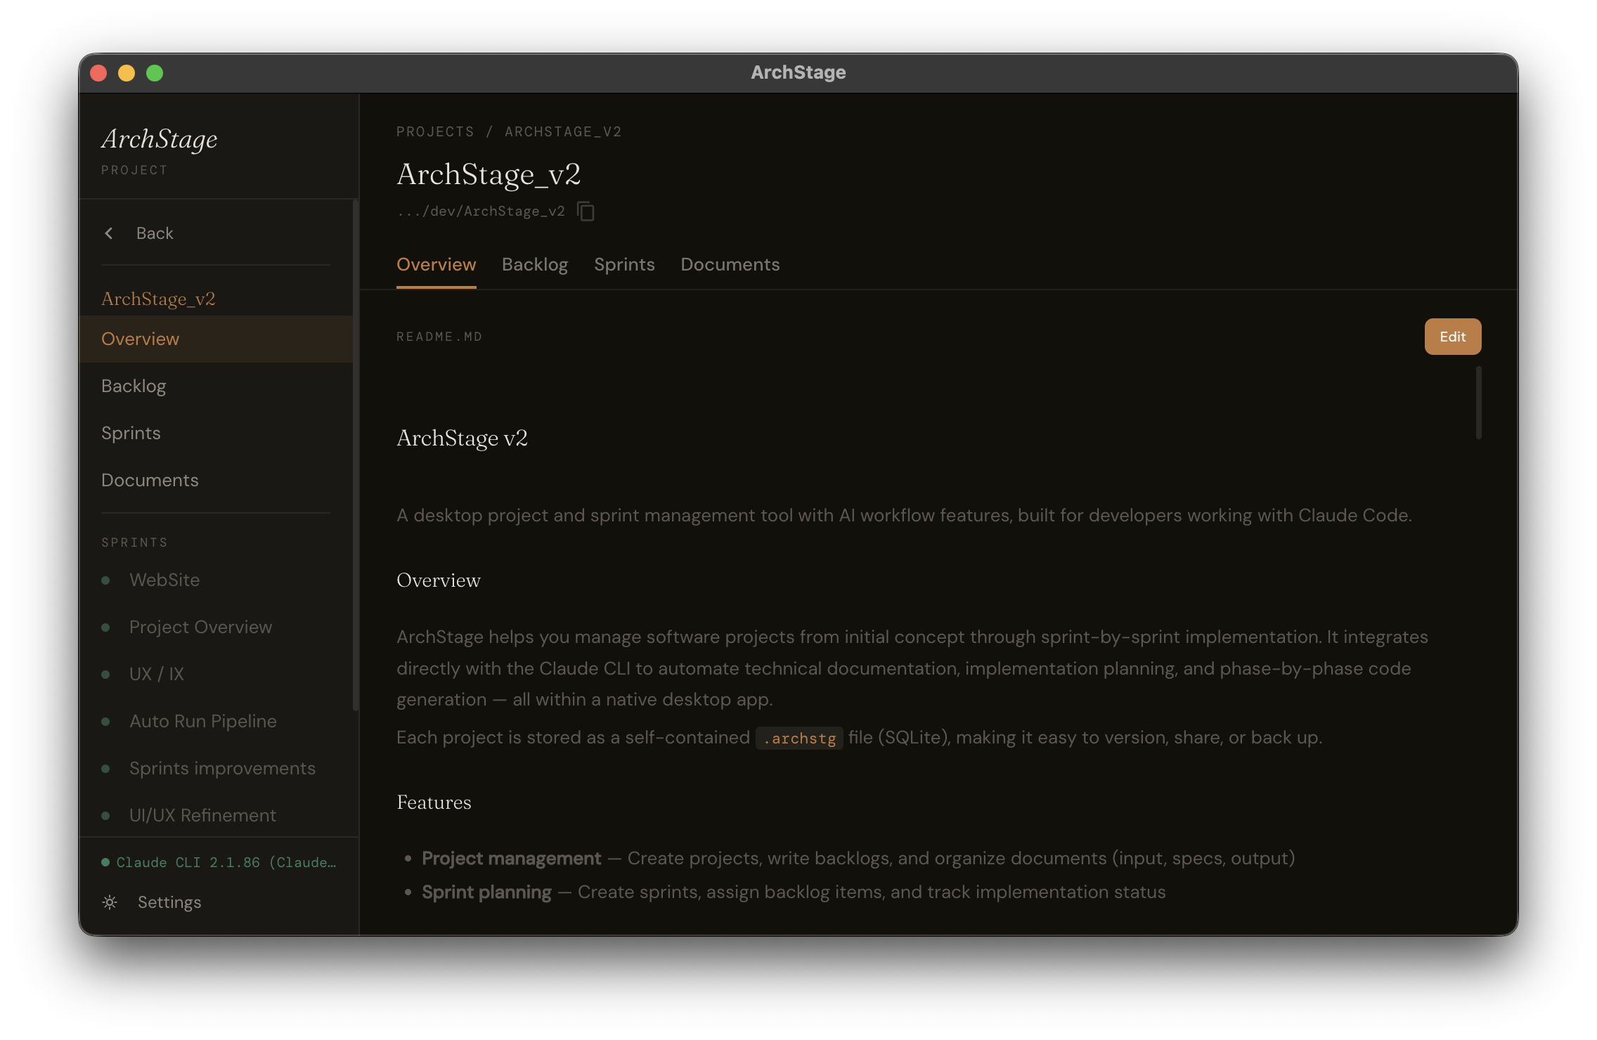Image resolution: width=1597 pixels, height=1040 pixels.
Task: Click the back chevron icon in the sidebar
Action: point(109,233)
